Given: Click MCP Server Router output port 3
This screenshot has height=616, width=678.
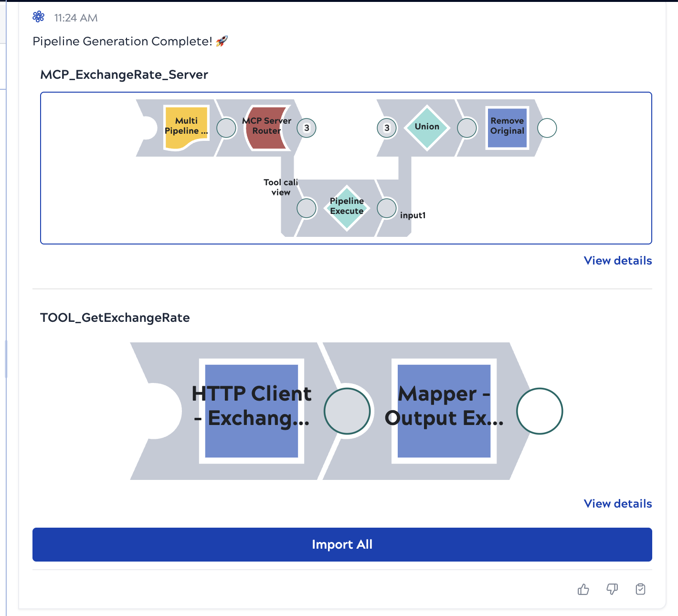Looking at the screenshot, I should point(307,128).
